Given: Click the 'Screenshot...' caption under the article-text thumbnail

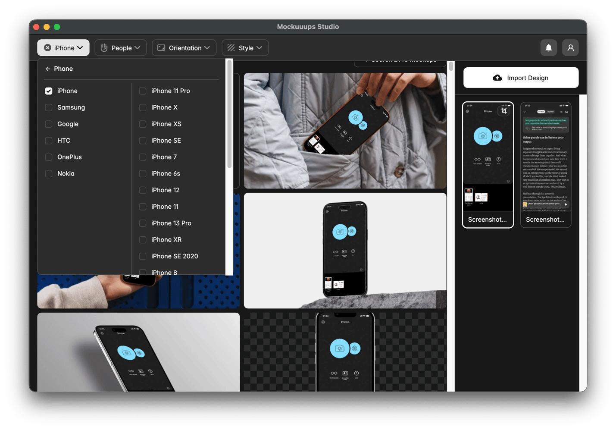Looking at the screenshot, I should (x=545, y=220).
